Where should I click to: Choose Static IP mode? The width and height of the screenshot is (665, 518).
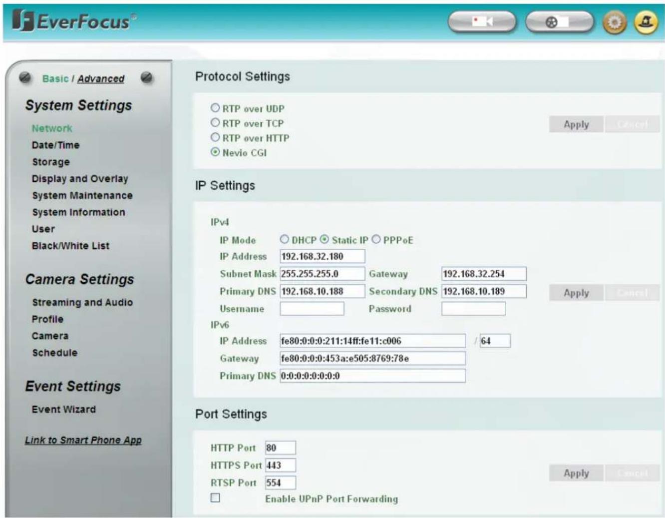325,239
